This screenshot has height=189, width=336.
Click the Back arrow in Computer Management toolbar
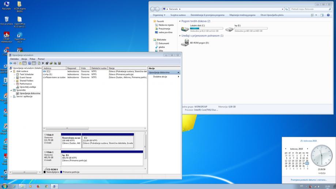point(11,63)
